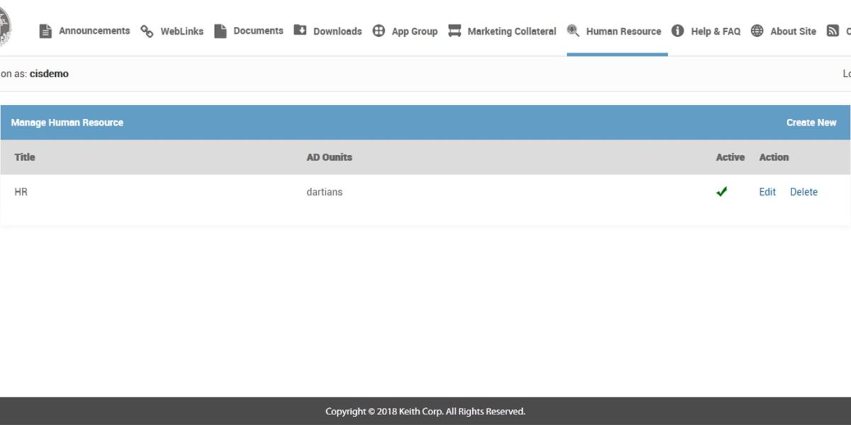The height and width of the screenshot is (425, 851).
Task: Select the App Group globe icon
Action: 378,30
